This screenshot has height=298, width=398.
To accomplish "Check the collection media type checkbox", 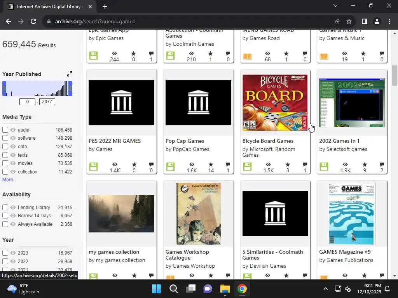I will 5,172.
